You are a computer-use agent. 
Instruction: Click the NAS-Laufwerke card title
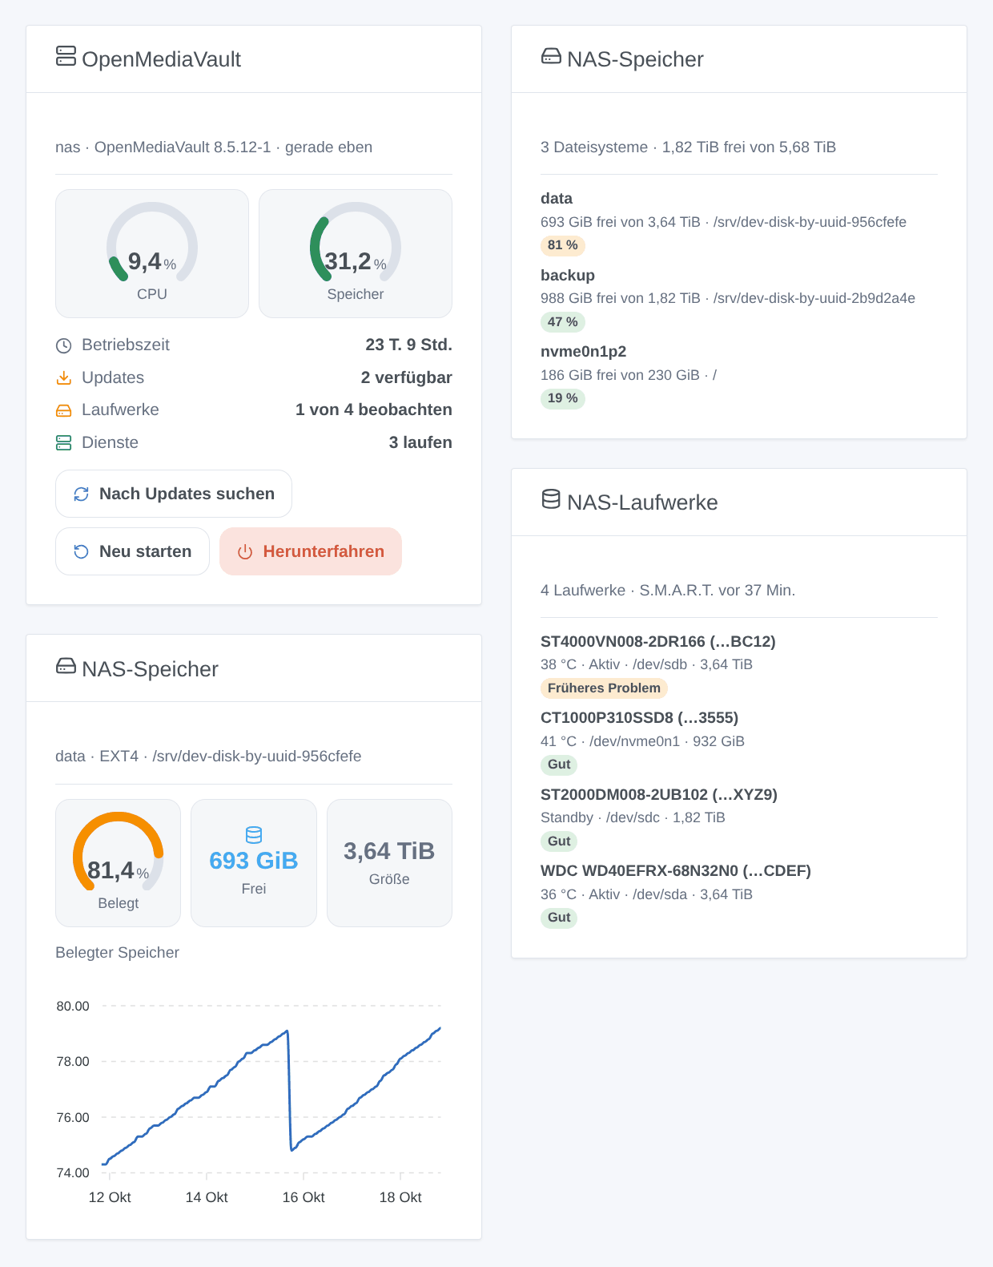click(x=642, y=502)
